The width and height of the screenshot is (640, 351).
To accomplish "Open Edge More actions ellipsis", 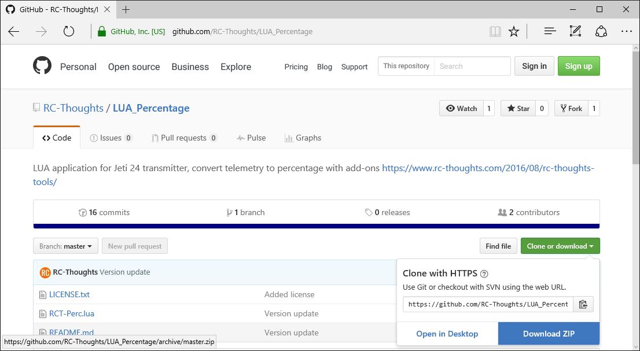I will (x=627, y=31).
